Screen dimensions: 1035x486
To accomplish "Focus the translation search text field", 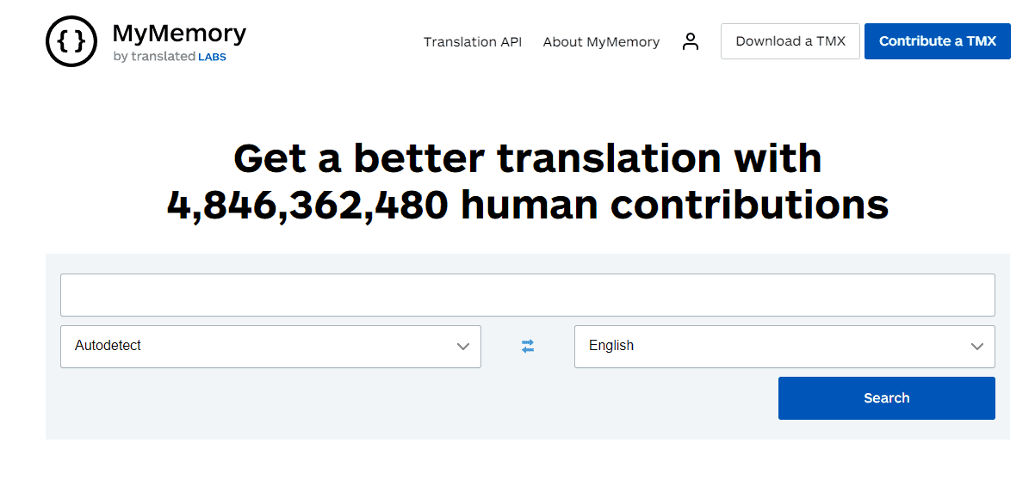I will point(527,295).
